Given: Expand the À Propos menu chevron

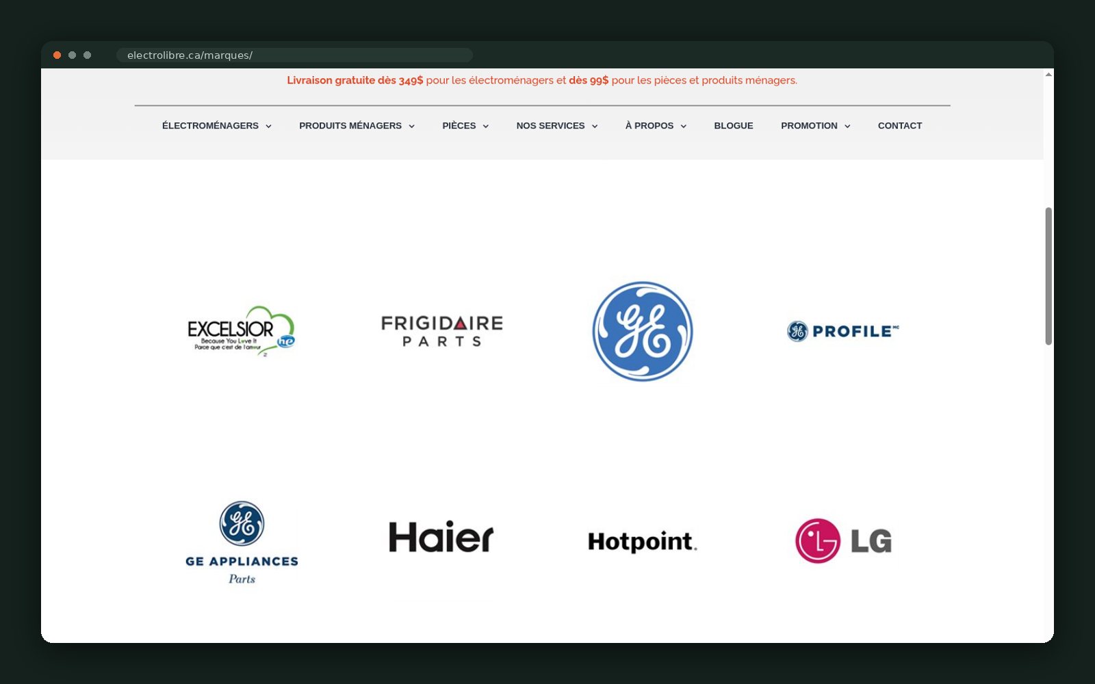Looking at the screenshot, I should click(x=683, y=127).
